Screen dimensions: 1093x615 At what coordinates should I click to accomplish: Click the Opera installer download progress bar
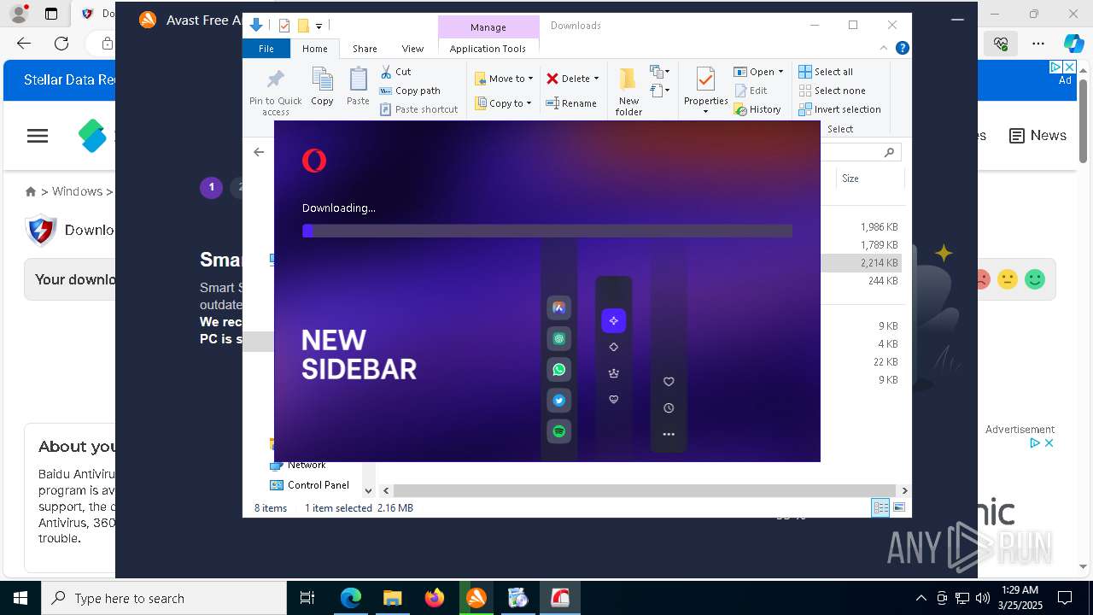pos(547,231)
